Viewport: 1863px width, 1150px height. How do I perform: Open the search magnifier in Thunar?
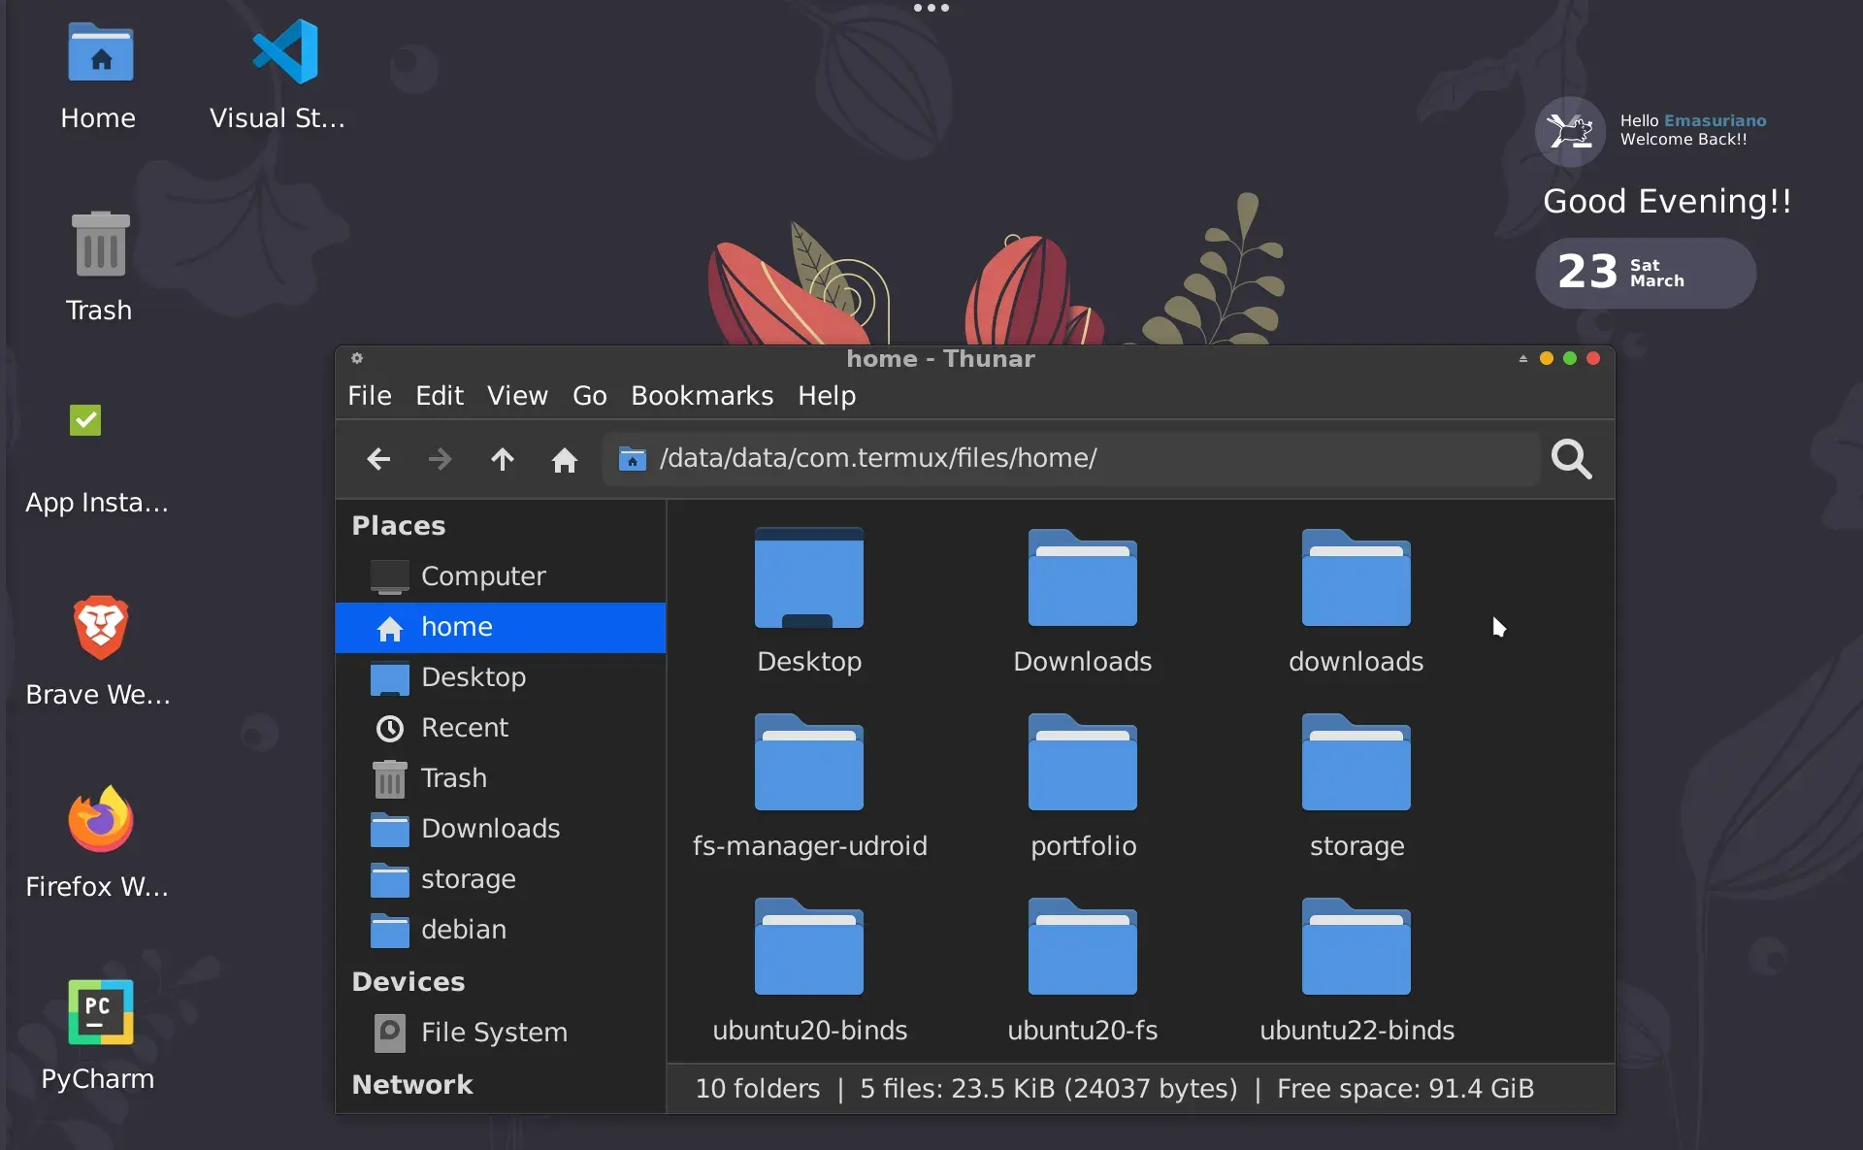click(1571, 459)
